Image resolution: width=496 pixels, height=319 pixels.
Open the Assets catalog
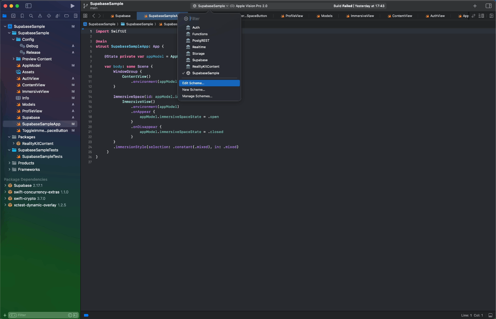(x=28, y=72)
